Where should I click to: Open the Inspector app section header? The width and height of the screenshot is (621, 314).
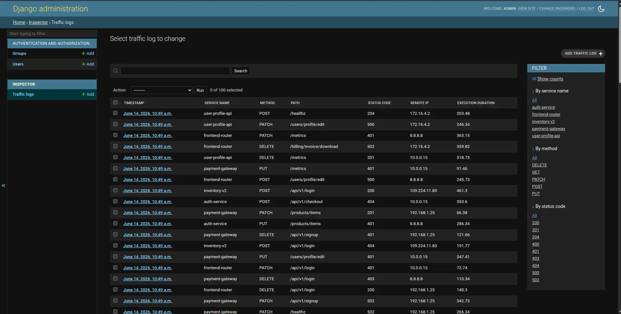(x=24, y=84)
